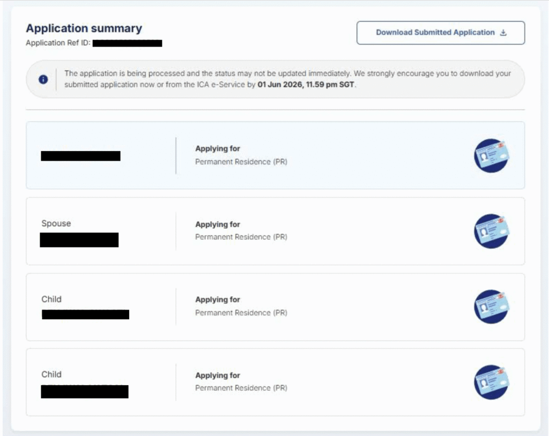Click the PR card icon in Spouse row
Image resolution: width=549 pixels, height=436 pixels.
click(492, 231)
